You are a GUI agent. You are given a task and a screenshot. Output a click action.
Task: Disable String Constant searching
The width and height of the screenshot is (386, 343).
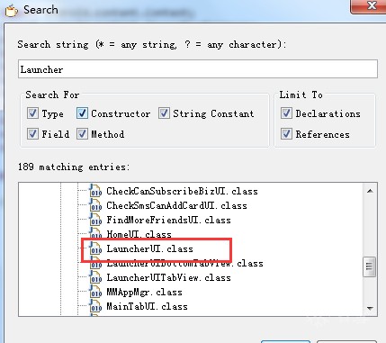(164, 113)
